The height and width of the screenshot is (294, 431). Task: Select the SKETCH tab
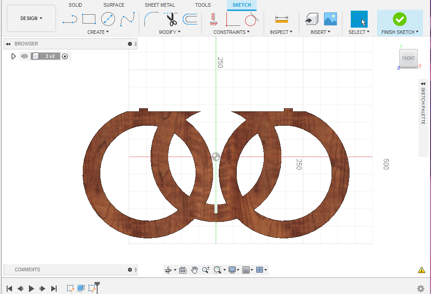[242, 5]
